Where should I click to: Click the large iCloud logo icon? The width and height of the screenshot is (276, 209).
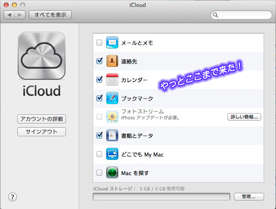coord(42,56)
